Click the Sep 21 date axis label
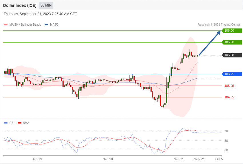The height and width of the screenshot is (164, 243). click(179, 159)
